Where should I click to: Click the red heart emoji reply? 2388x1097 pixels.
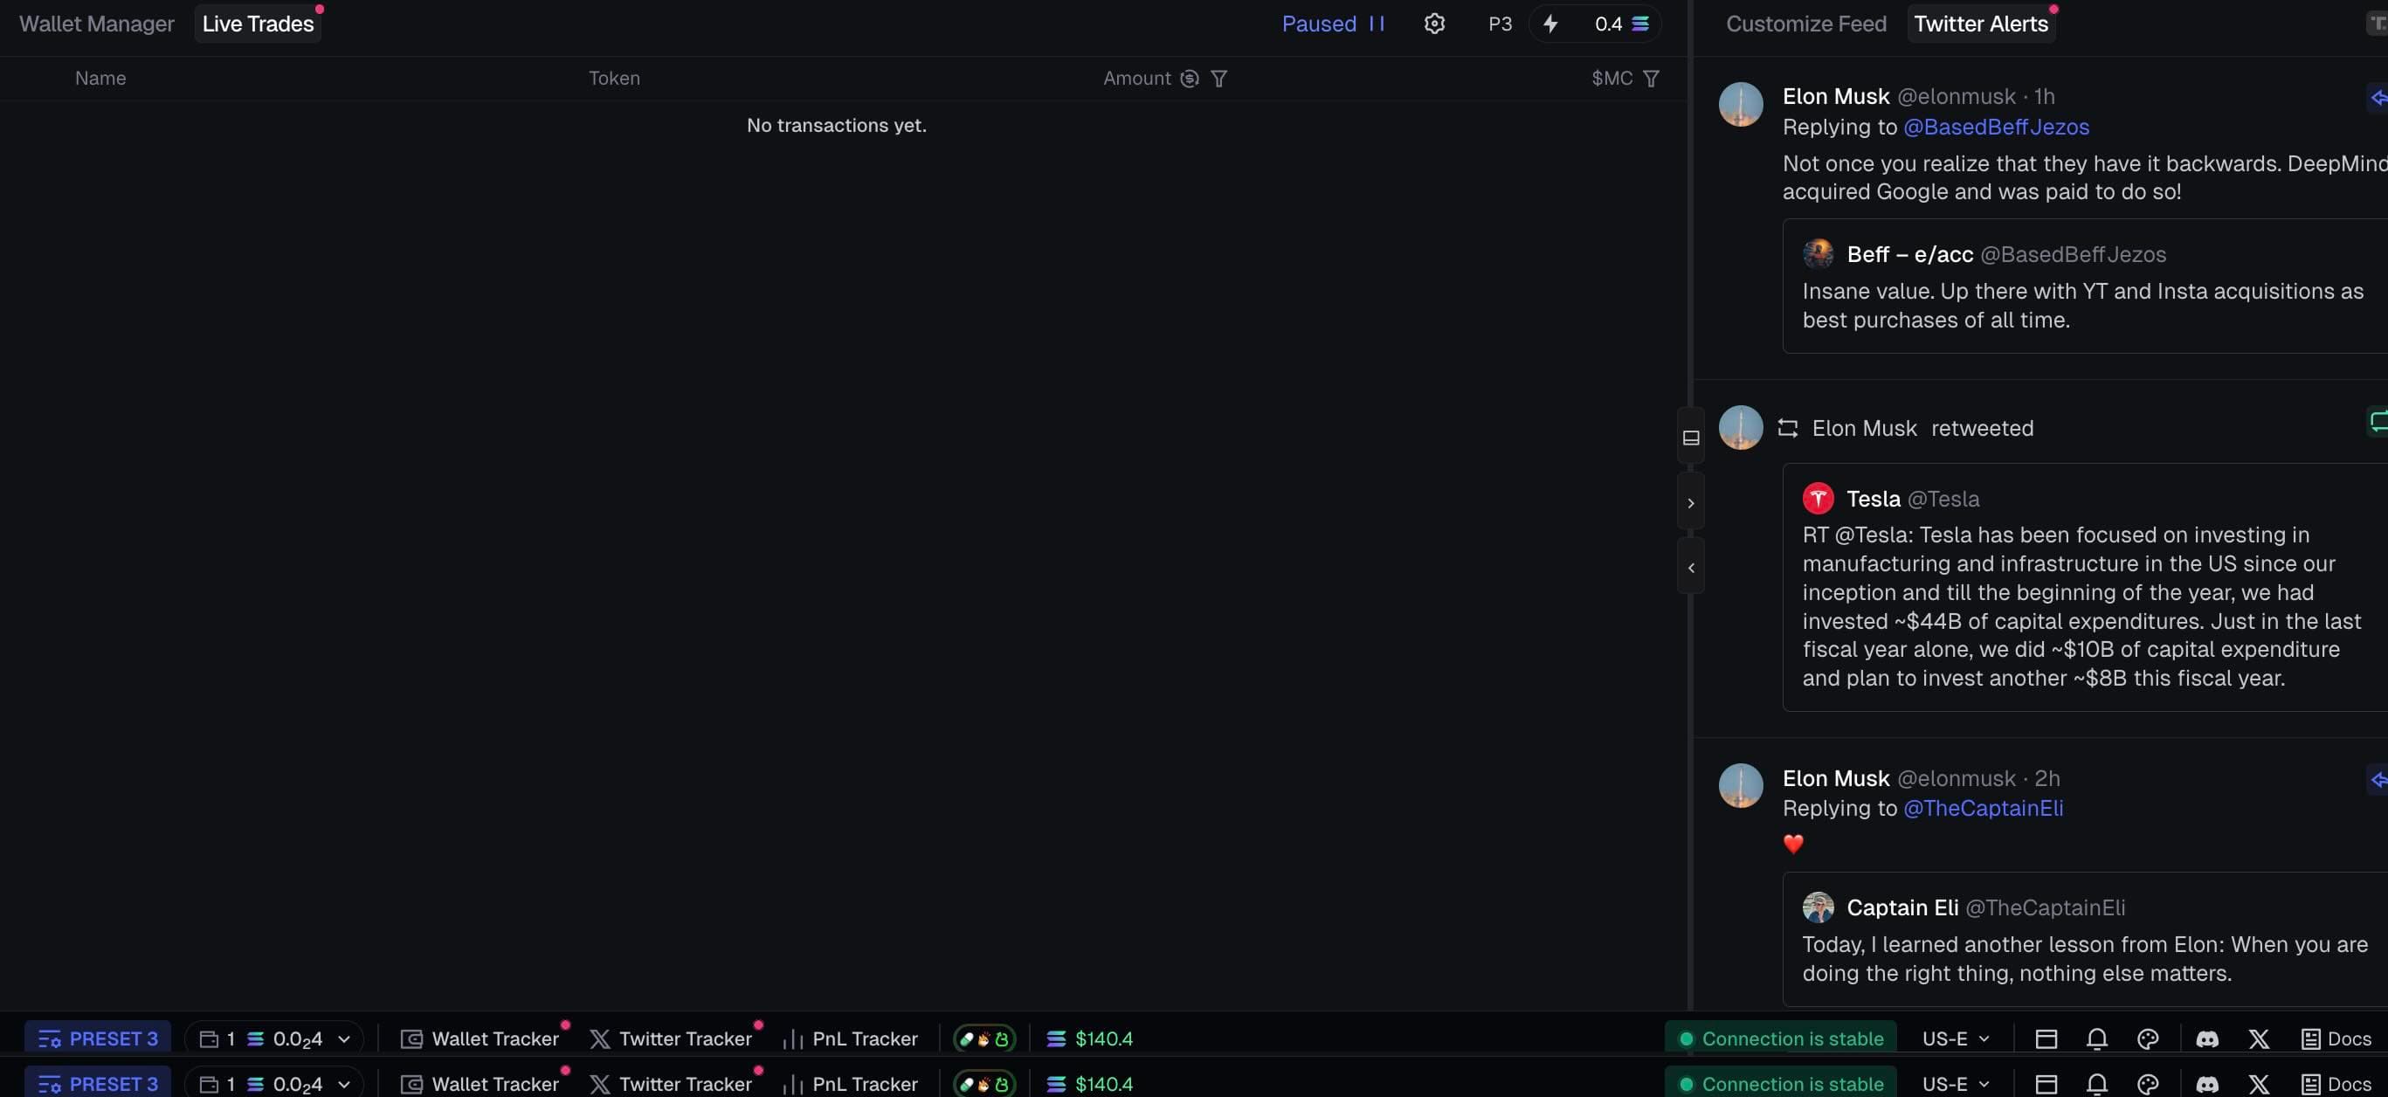click(1793, 844)
